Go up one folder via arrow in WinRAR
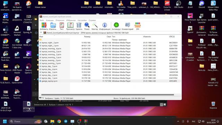The height and width of the screenshot is (125, 222). (41, 33)
